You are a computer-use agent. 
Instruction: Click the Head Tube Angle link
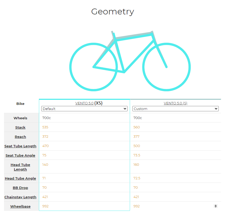pyautogui.click(x=20, y=178)
